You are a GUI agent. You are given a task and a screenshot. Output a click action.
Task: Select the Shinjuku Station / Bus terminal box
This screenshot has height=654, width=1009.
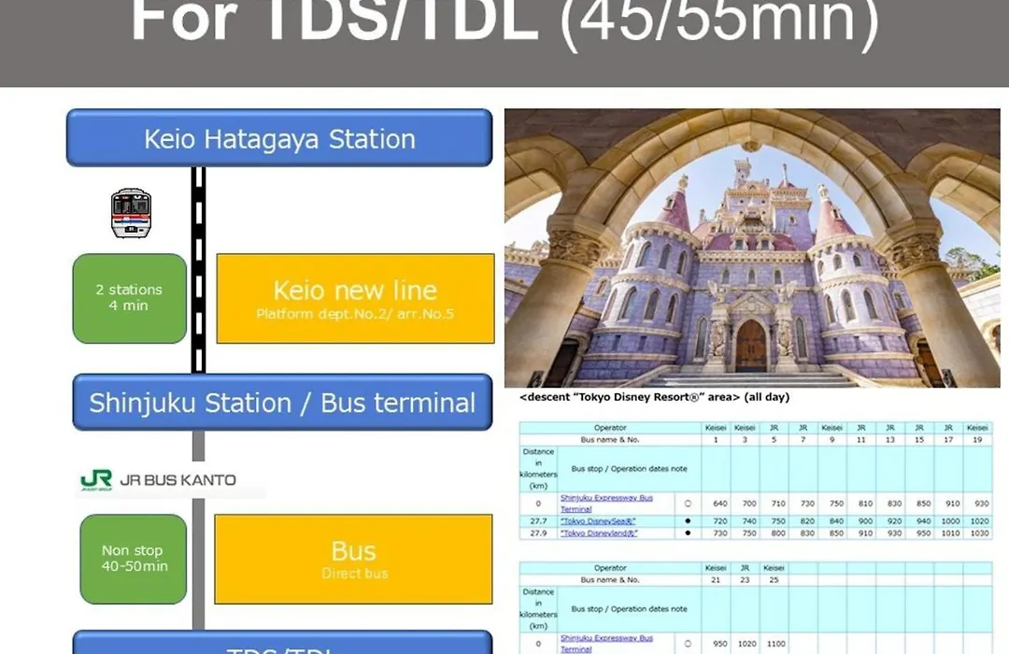(282, 403)
